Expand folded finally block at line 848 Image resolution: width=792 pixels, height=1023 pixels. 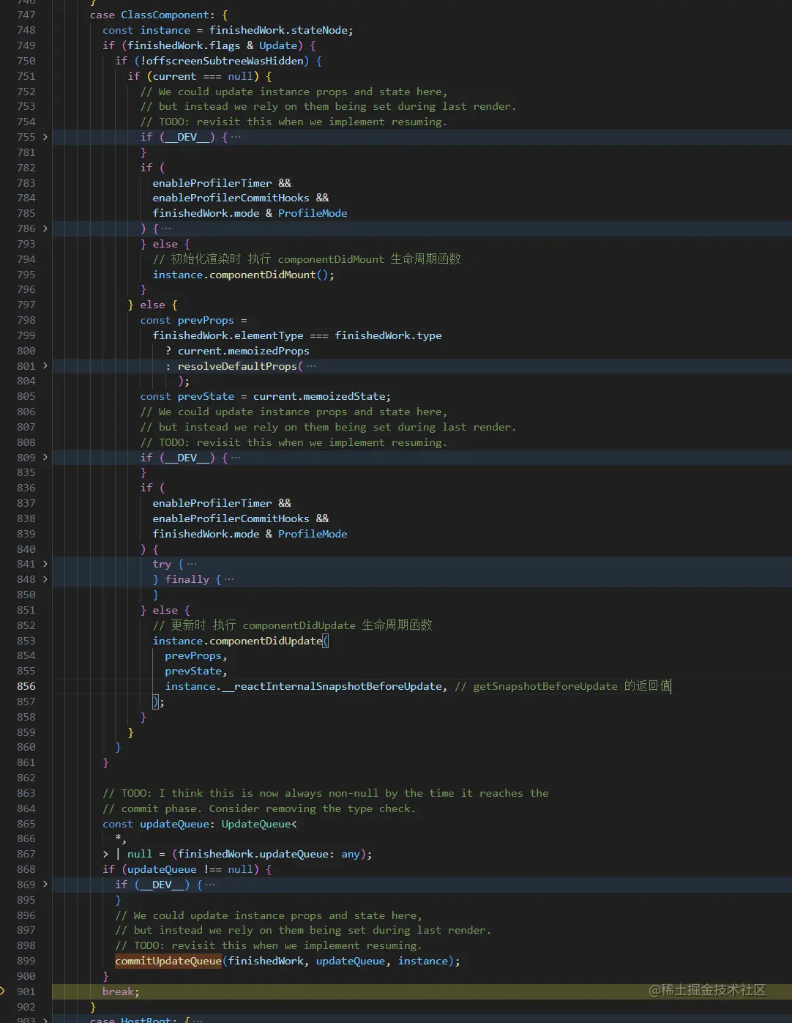click(x=45, y=579)
